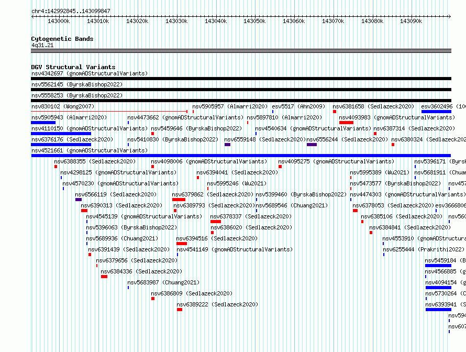Click the purple bar under nsv6556244
Viewport: 466px width, 352px height.
click(x=312, y=145)
